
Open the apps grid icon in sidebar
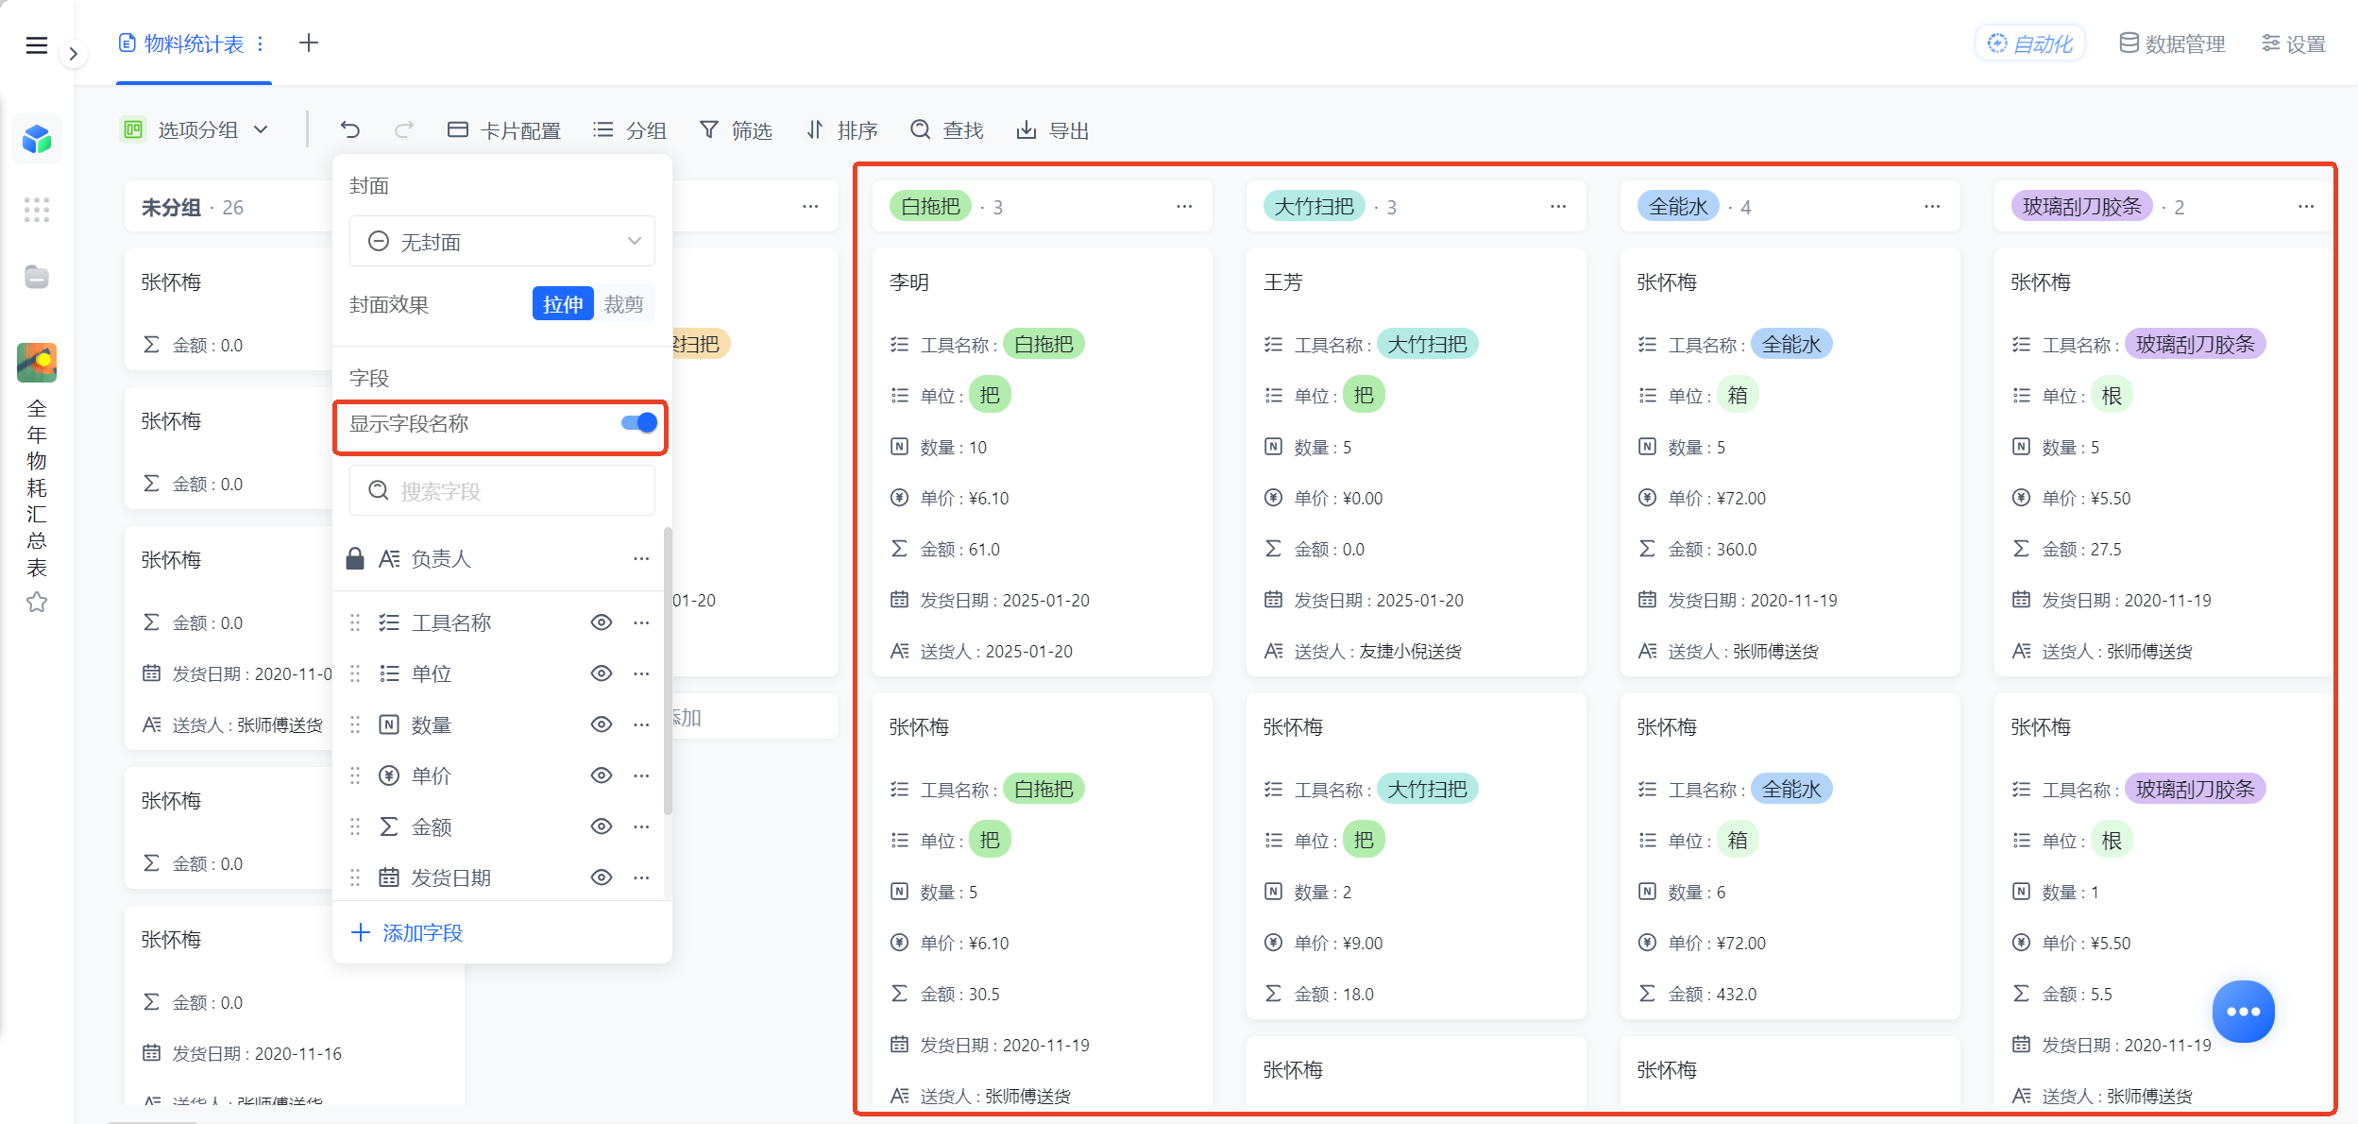37,210
